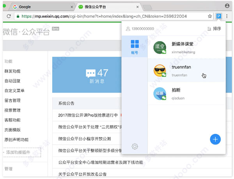The image size is (234, 179).
Task: Open 原创声明功能 in the sidebar
Action: 16,140
